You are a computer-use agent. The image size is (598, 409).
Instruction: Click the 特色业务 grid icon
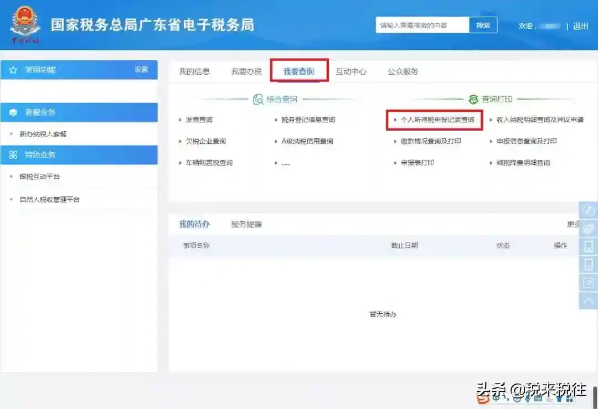[13, 155]
